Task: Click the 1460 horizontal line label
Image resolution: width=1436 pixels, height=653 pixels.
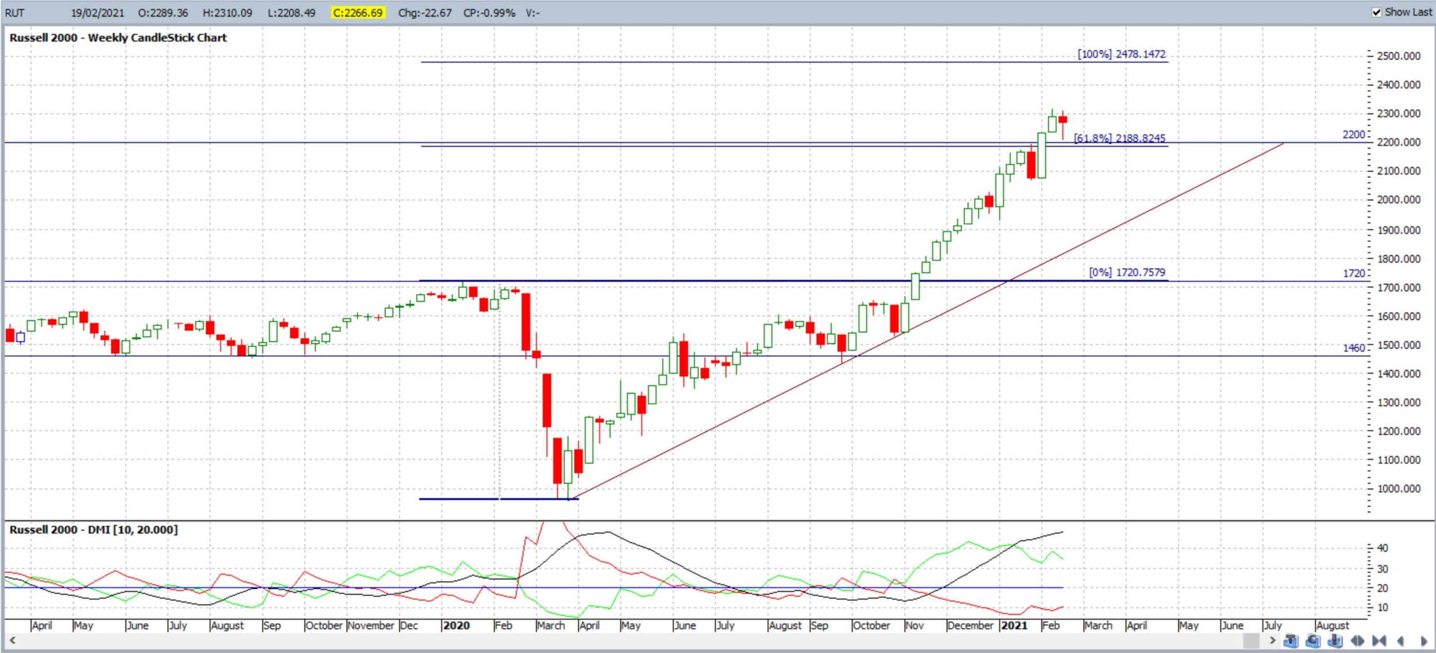Action: (1353, 348)
